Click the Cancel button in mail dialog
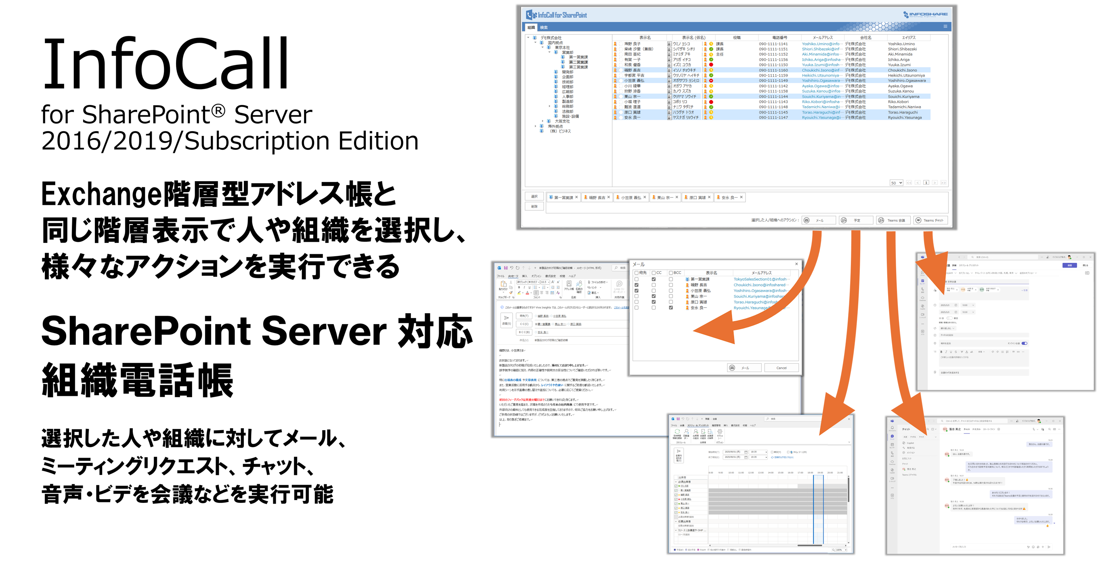 tap(781, 368)
